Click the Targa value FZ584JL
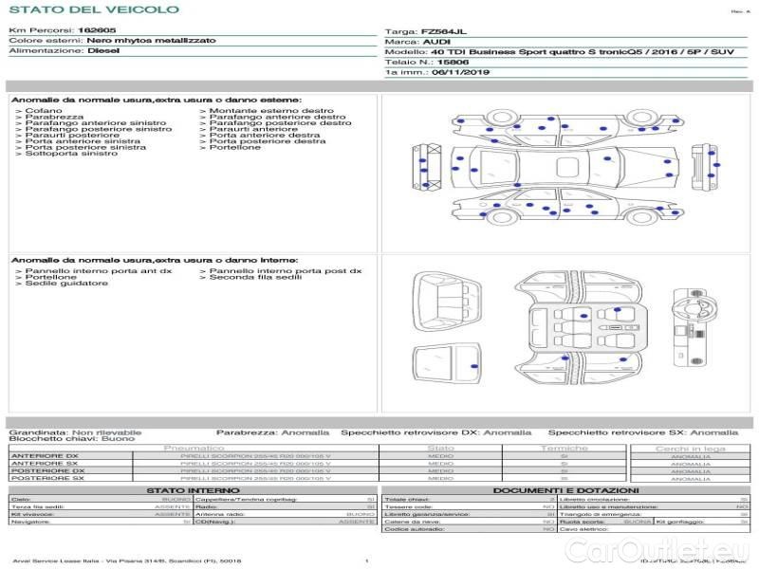The width and height of the screenshot is (759, 569). pos(443,31)
